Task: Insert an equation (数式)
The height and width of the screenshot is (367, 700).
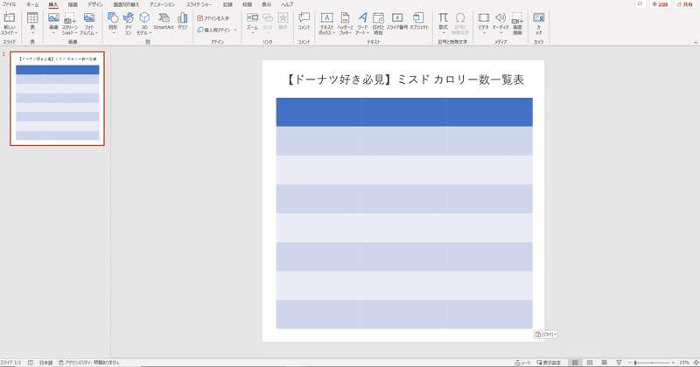Action: pyautogui.click(x=443, y=24)
